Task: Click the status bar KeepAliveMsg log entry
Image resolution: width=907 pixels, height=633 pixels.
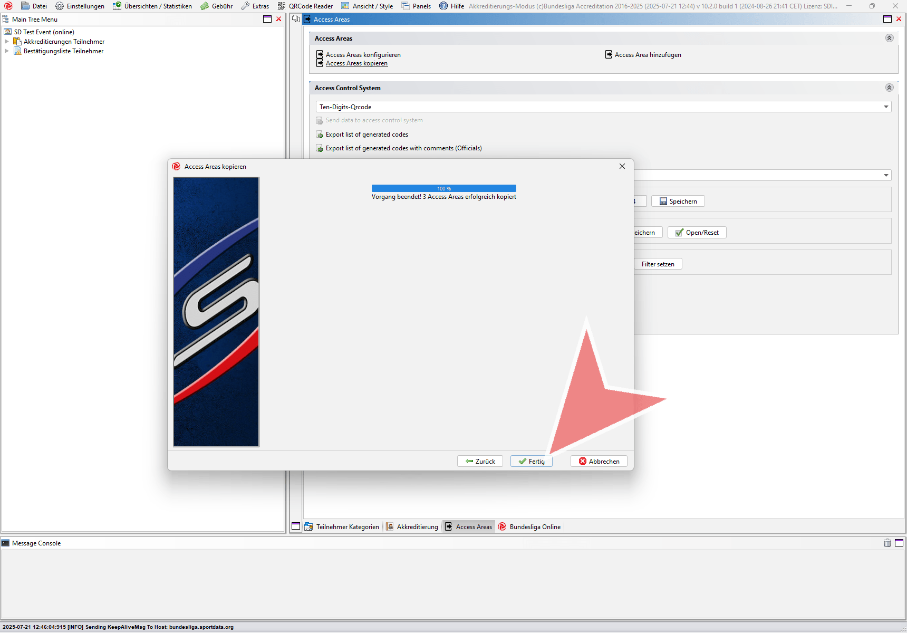Action: click(x=118, y=627)
